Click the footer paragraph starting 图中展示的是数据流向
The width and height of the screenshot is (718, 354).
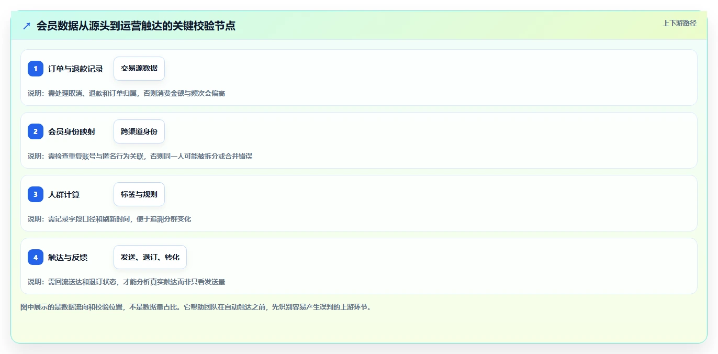[x=197, y=307]
